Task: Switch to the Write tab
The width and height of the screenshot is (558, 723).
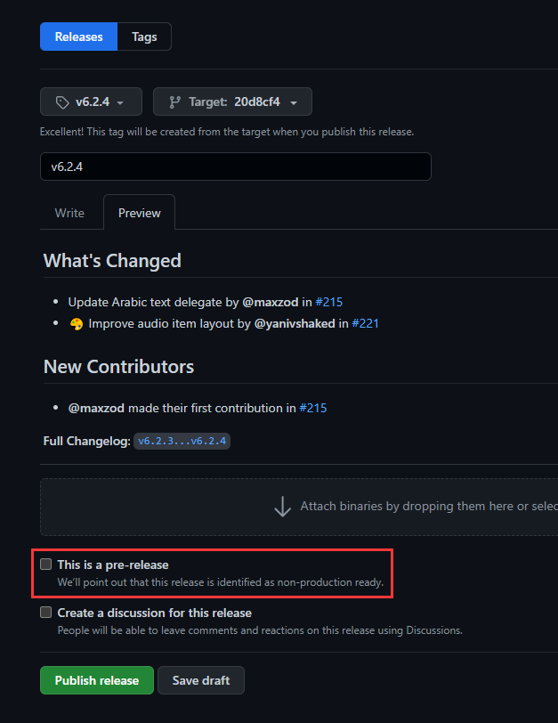Action: coord(69,213)
